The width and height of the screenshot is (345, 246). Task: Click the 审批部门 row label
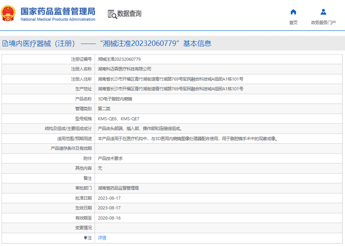click(83, 188)
